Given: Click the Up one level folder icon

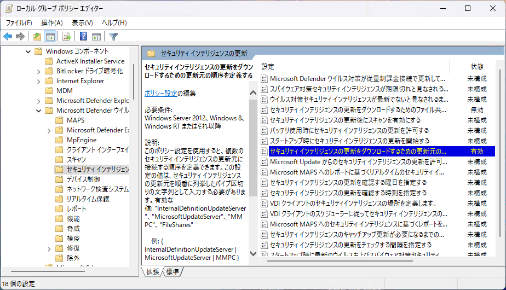Looking at the screenshot, I should click(37, 37).
